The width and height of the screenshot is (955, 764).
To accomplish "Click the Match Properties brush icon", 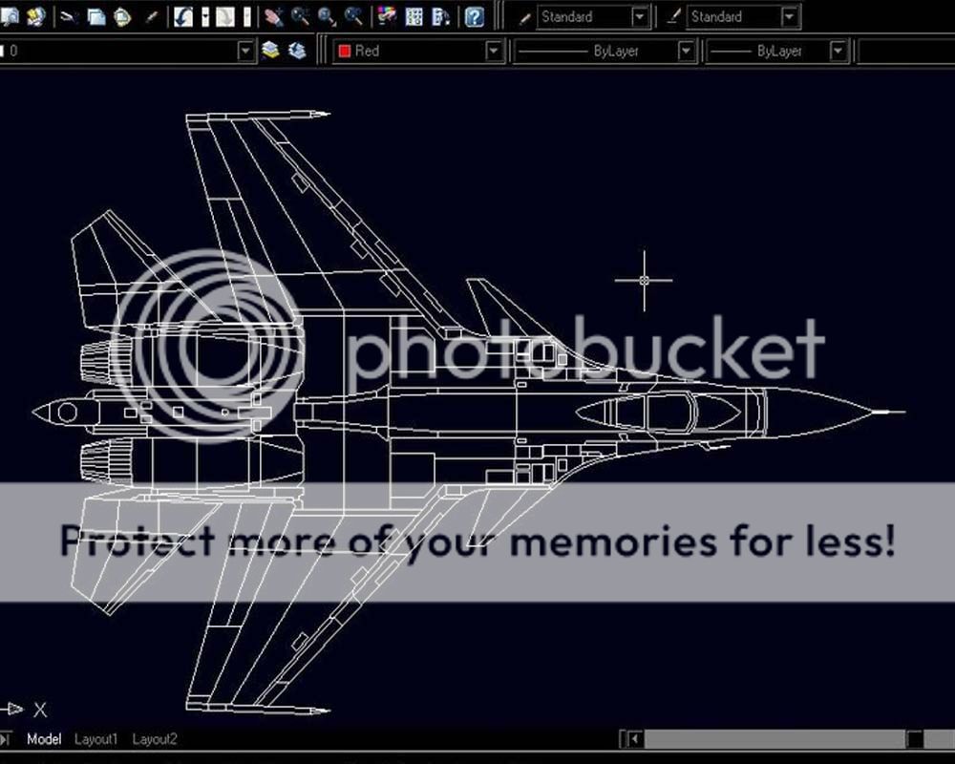I will pos(151,16).
